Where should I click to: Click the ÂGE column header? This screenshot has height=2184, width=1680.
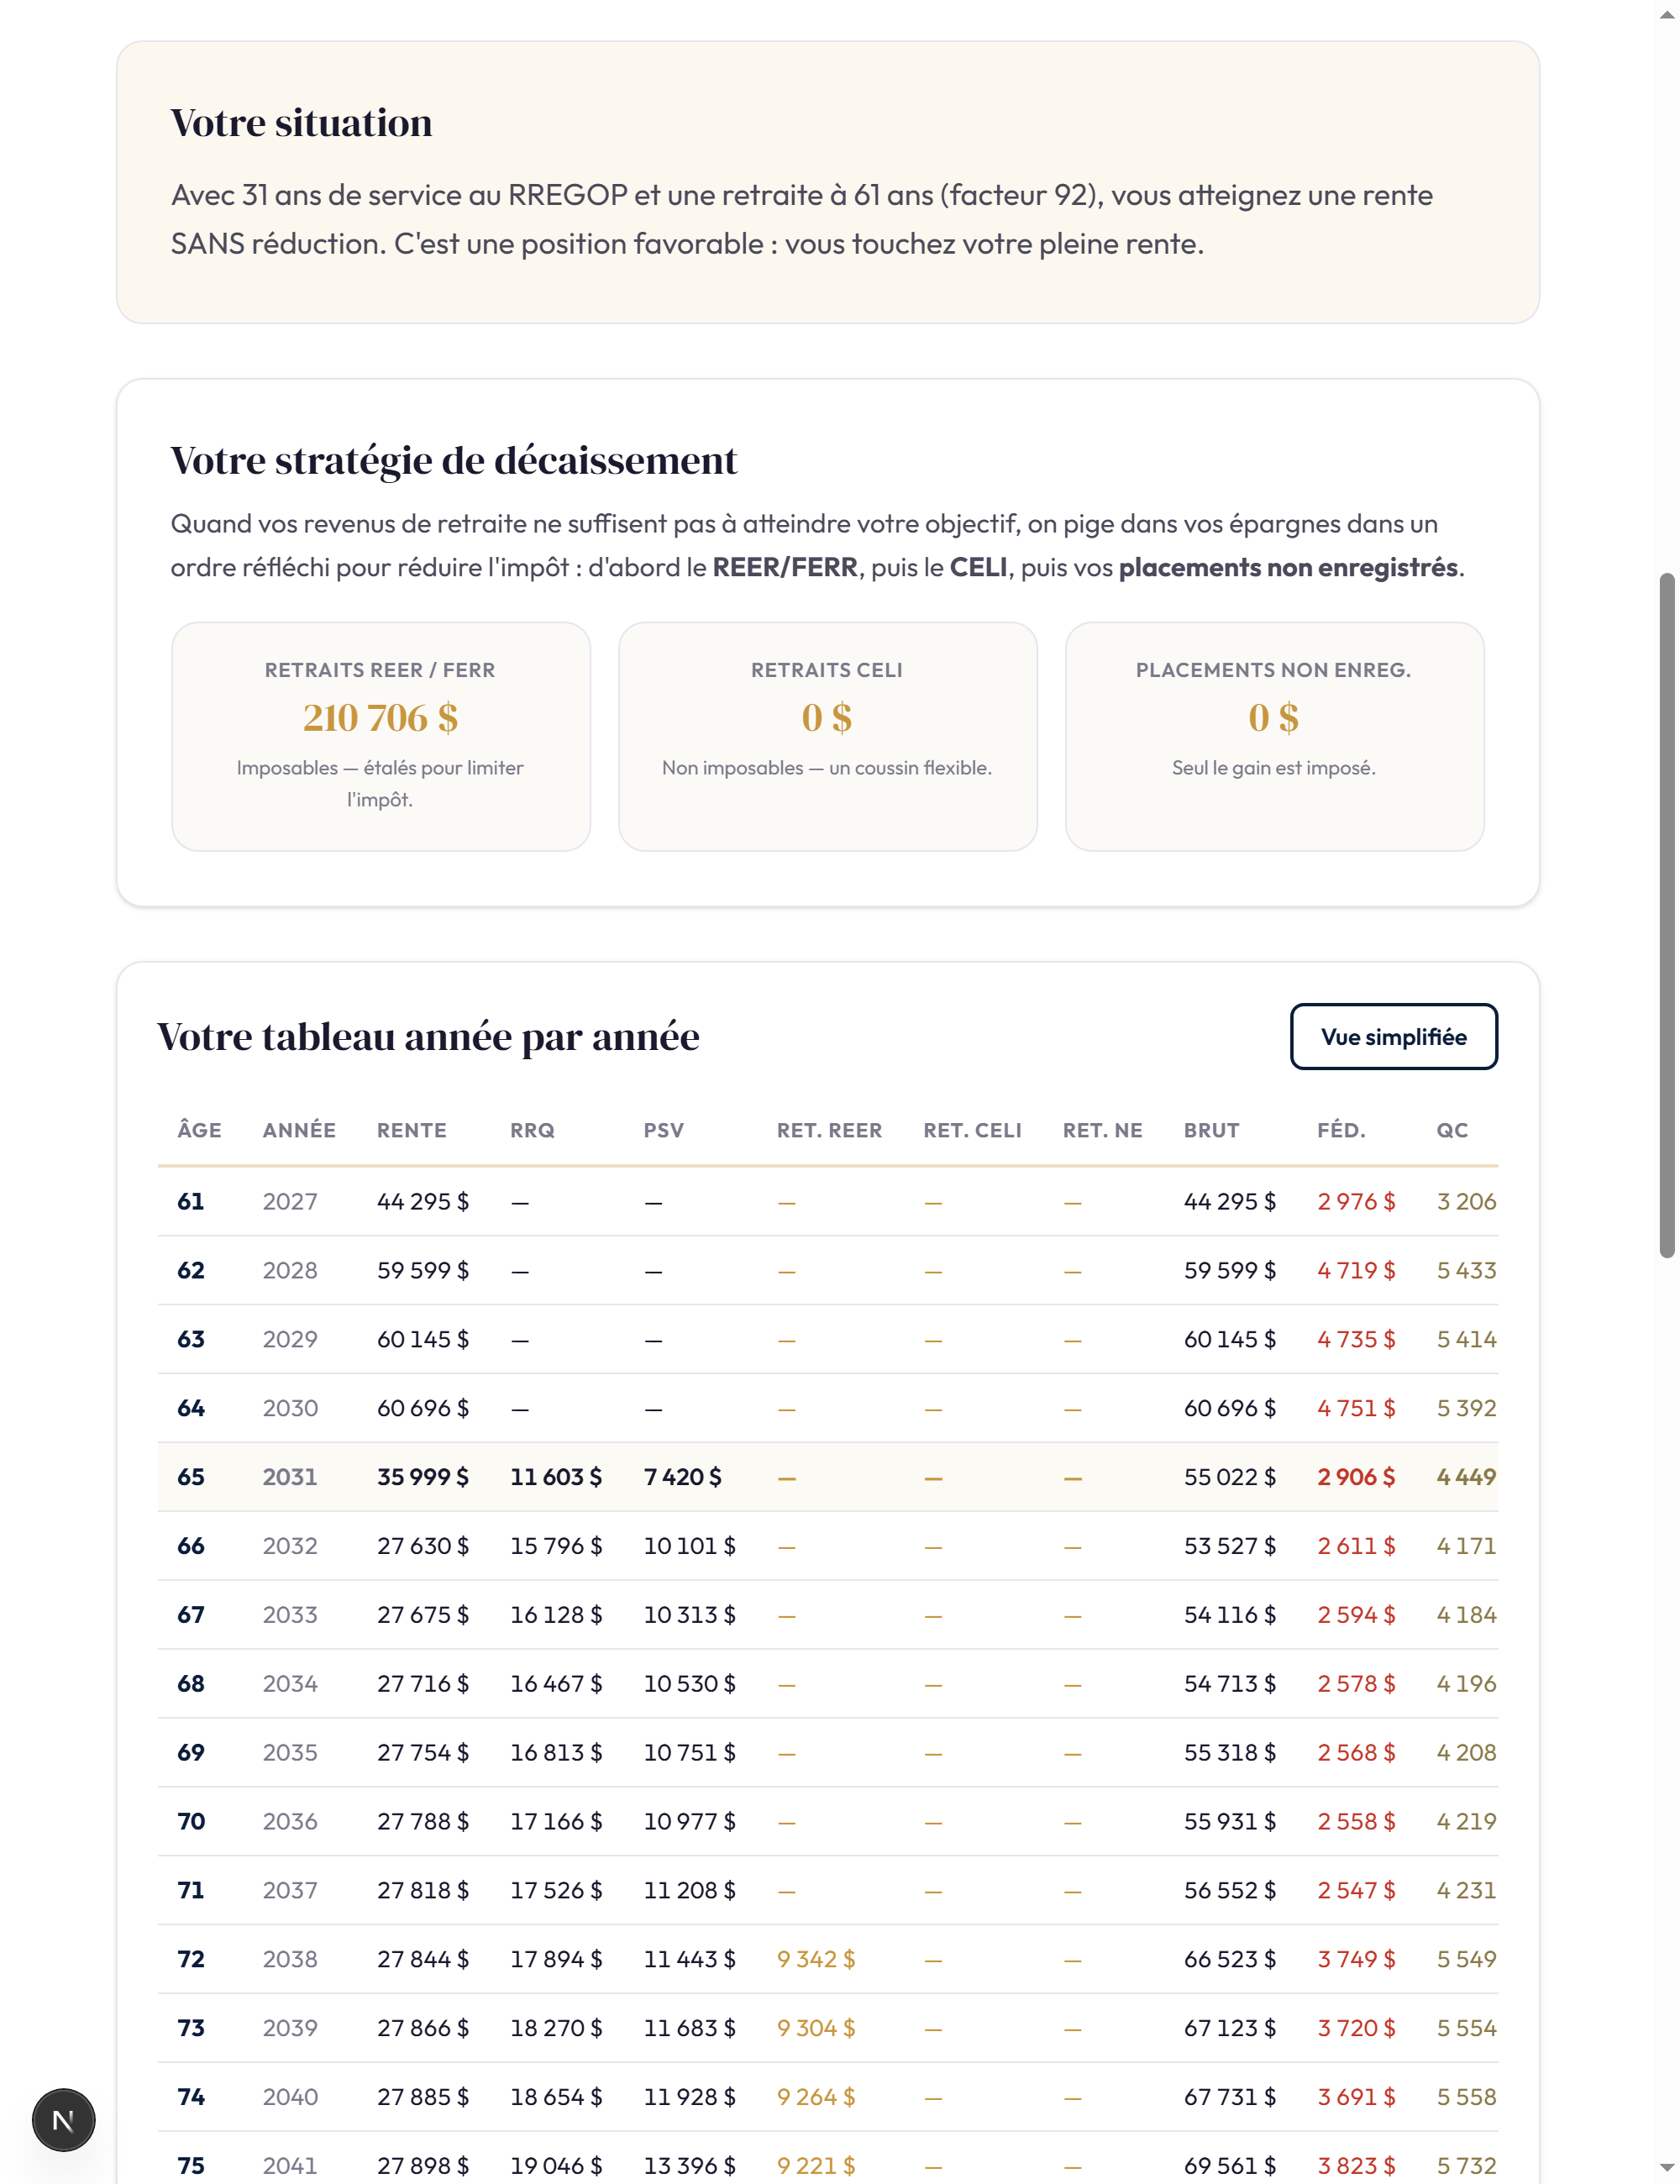click(x=200, y=1130)
